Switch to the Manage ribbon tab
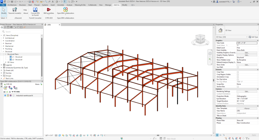This screenshot has height=140, width=259. point(108,5)
